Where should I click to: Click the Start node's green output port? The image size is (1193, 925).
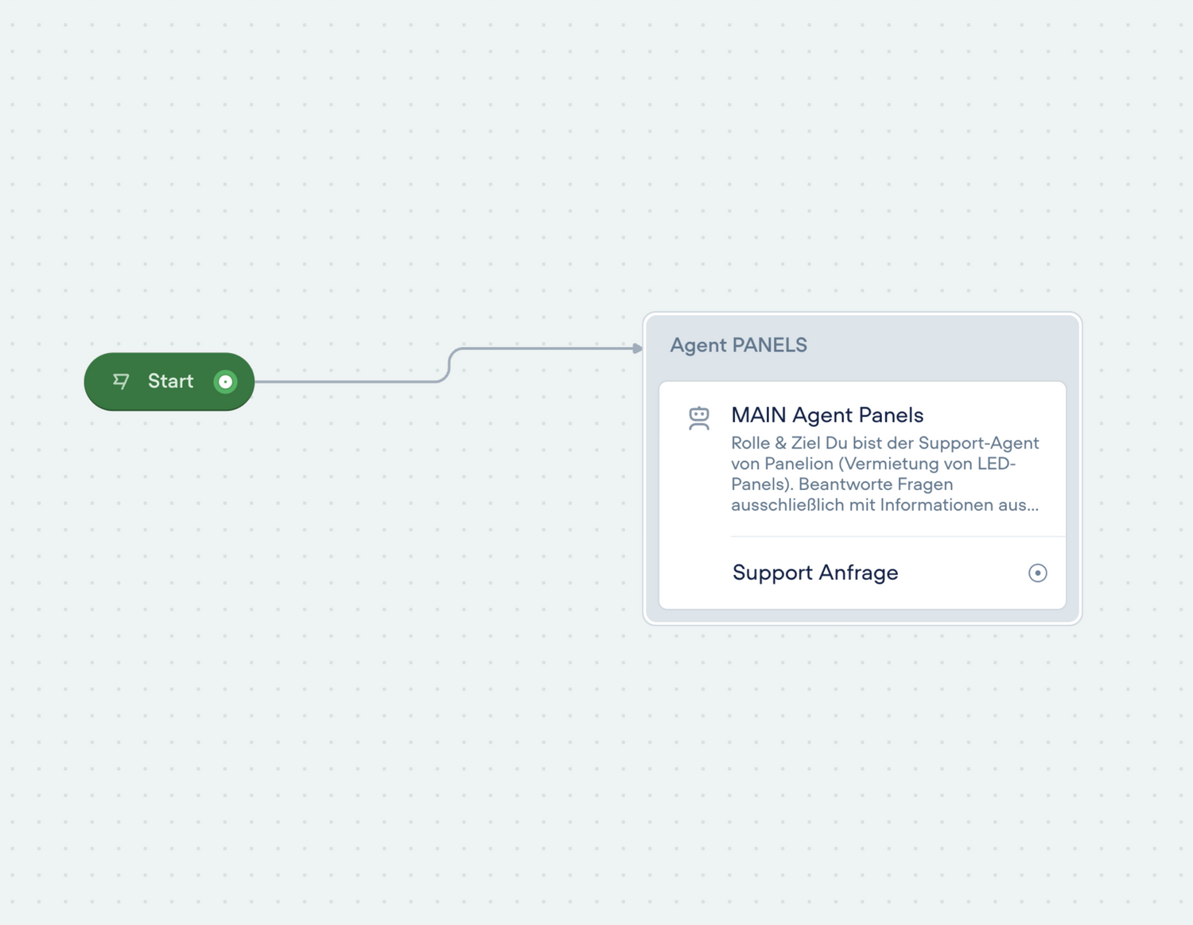(226, 382)
